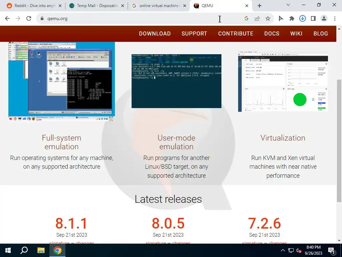Open the Windows Start menu
This screenshot has height=257, width=342.
[x=8, y=250]
